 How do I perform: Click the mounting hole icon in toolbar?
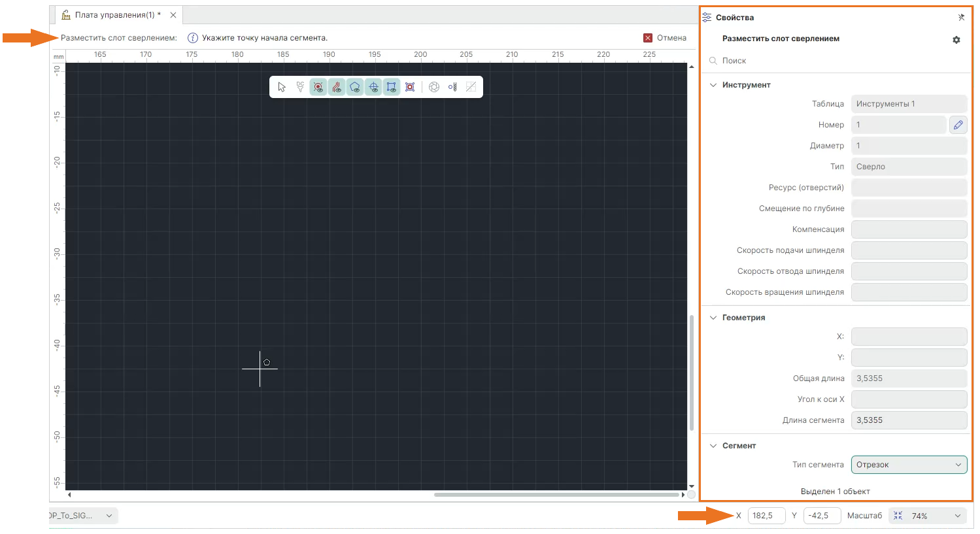410,87
